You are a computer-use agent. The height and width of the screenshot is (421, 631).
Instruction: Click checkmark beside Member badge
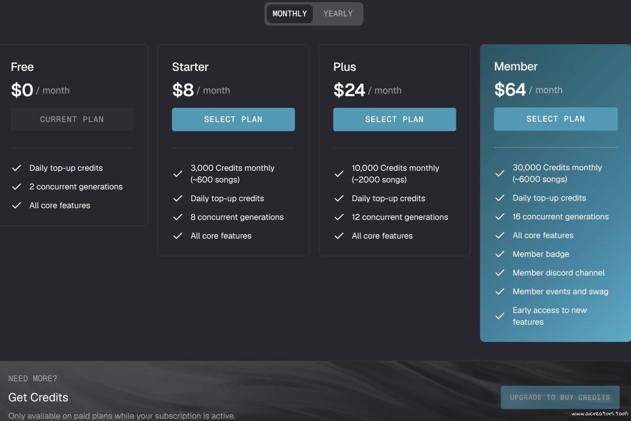click(500, 254)
